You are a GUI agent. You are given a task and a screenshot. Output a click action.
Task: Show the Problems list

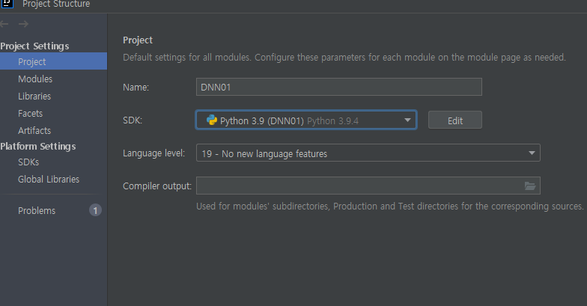[x=37, y=211]
